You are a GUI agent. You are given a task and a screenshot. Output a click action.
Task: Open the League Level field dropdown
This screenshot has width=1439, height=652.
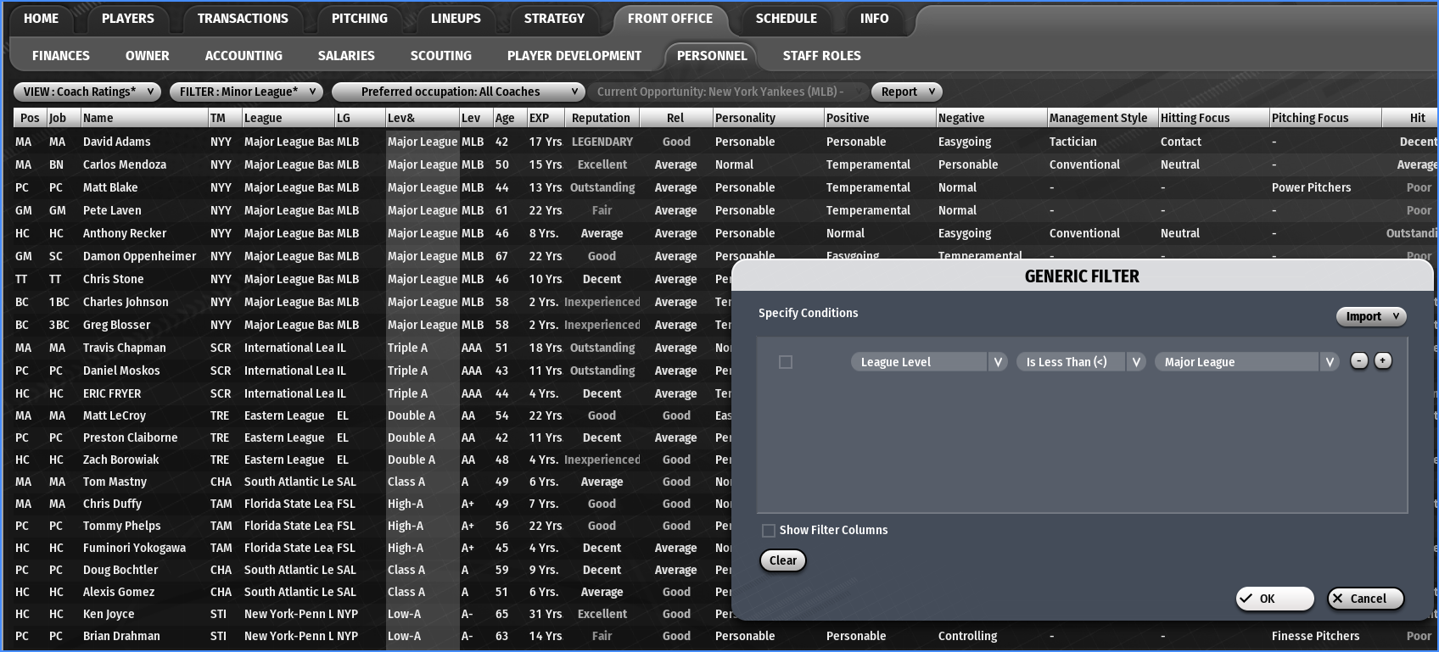[929, 362]
